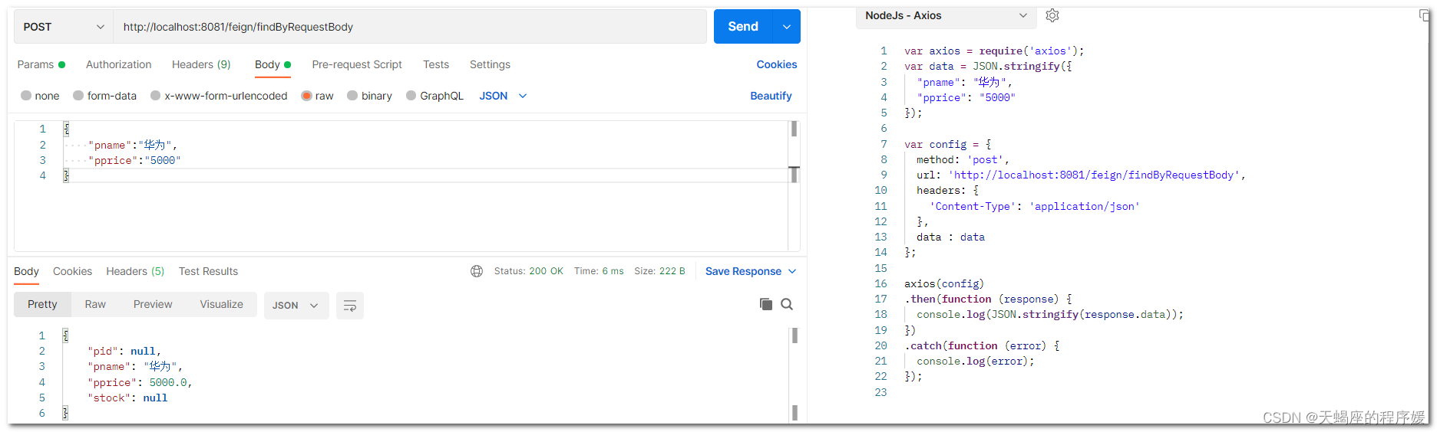The height and width of the screenshot is (432, 1437).
Task: Click the code snippet settings gear icon
Action: (x=1052, y=15)
